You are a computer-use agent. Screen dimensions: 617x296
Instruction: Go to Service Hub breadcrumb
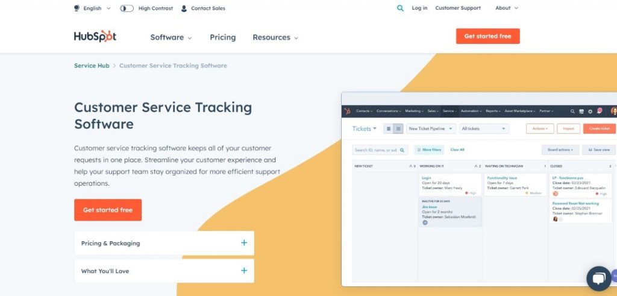(x=92, y=66)
